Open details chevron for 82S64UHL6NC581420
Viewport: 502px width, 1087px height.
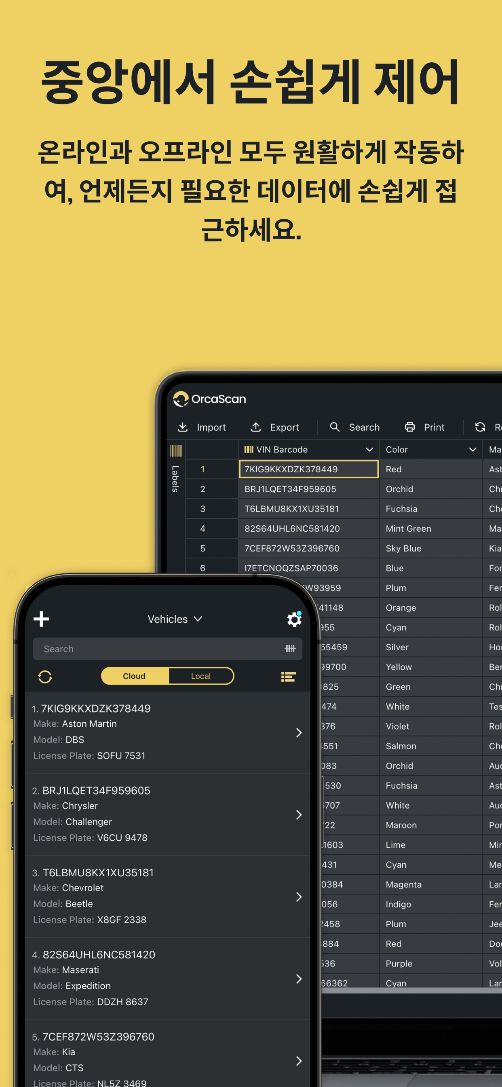pos(299,979)
